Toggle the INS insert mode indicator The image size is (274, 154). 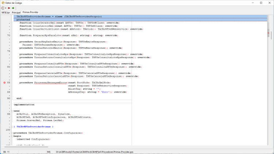(x=49, y=152)
